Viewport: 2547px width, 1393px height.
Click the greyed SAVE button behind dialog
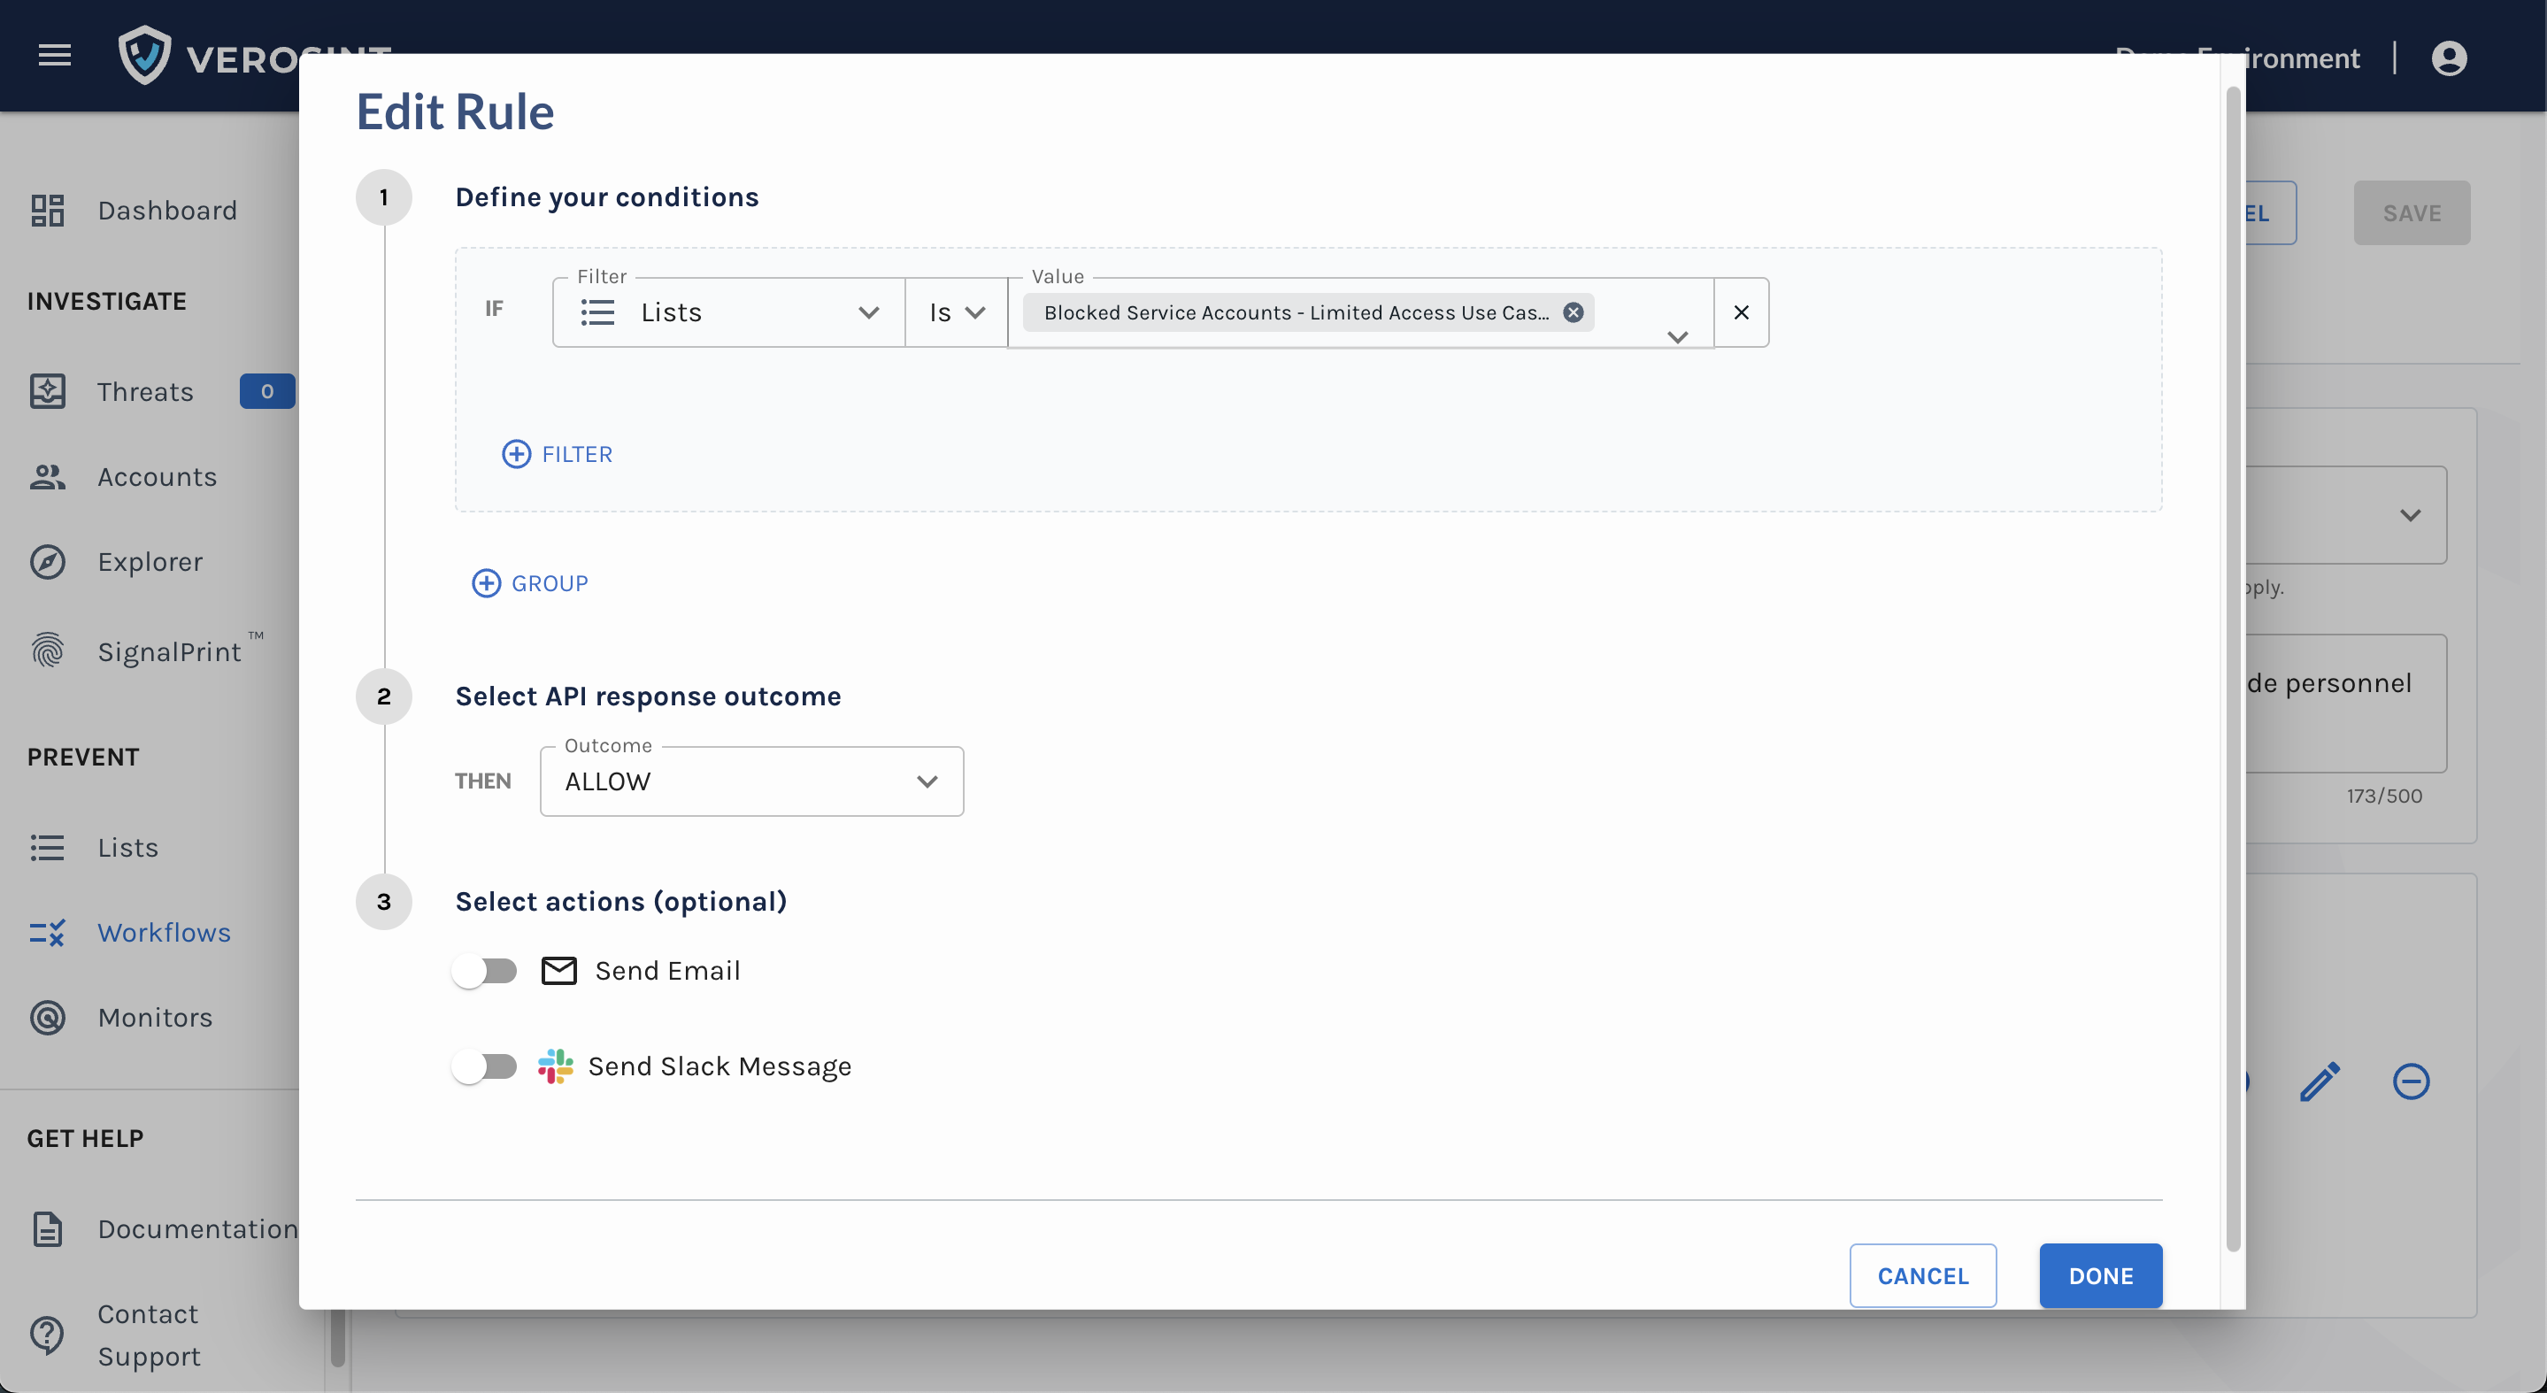[x=2411, y=212]
